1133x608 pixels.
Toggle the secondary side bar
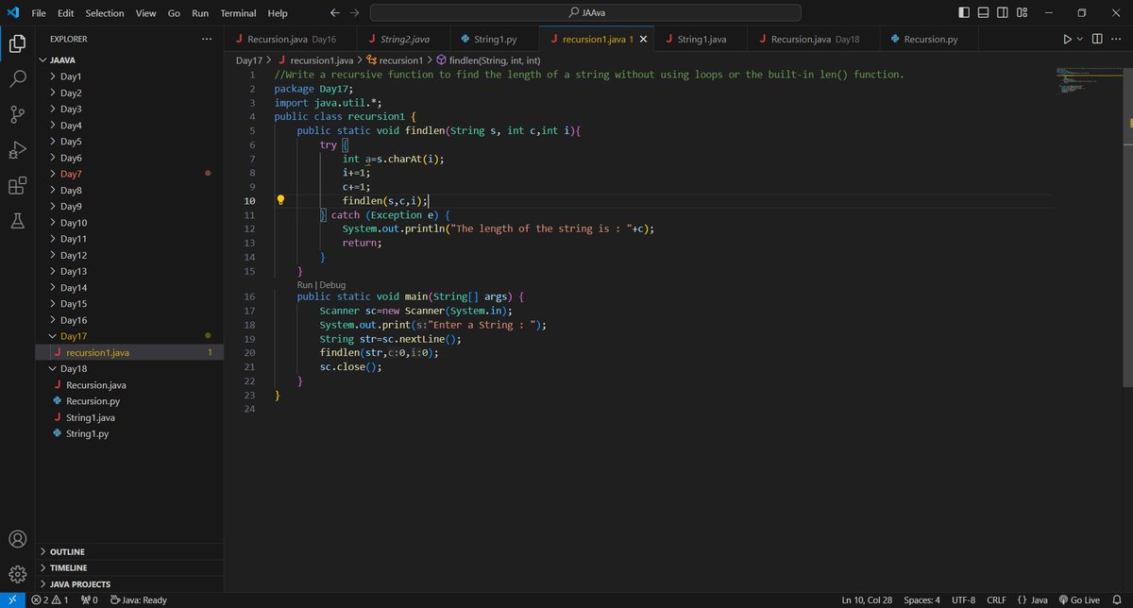point(1003,13)
